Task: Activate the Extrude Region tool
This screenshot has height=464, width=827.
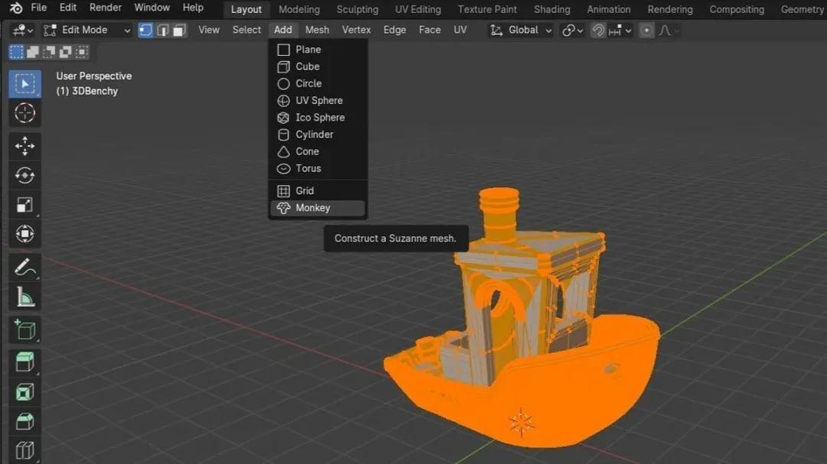Action: pyautogui.click(x=25, y=361)
